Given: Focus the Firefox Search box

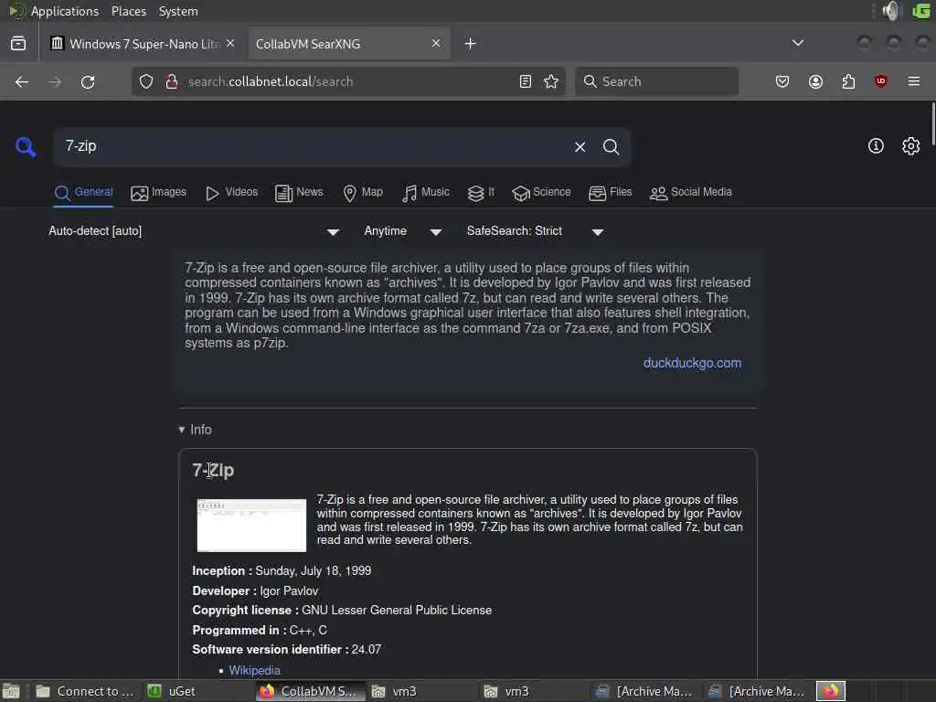Looking at the screenshot, I should click(656, 81).
